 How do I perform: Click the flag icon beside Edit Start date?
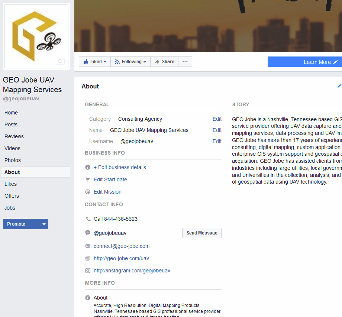(88, 179)
